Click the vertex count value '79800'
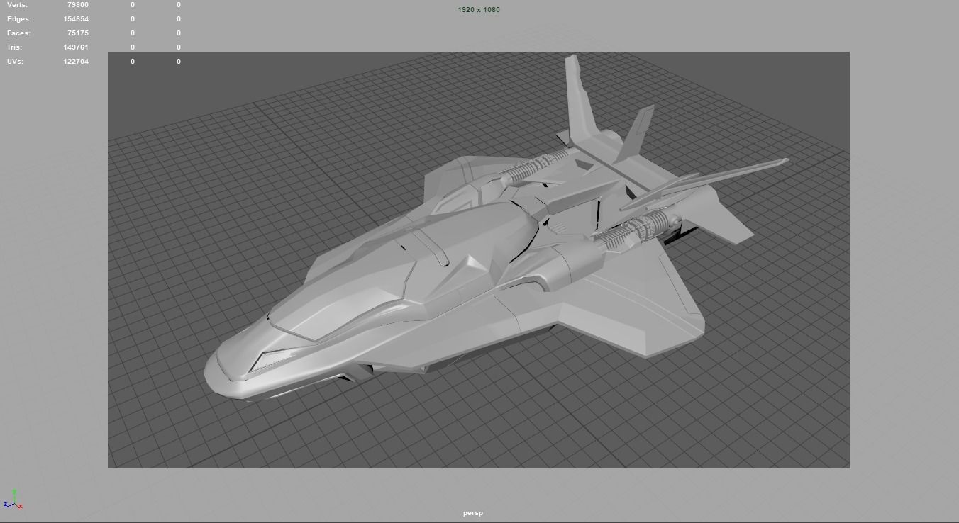This screenshot has height=523, width=959. [x=78, y=5]
